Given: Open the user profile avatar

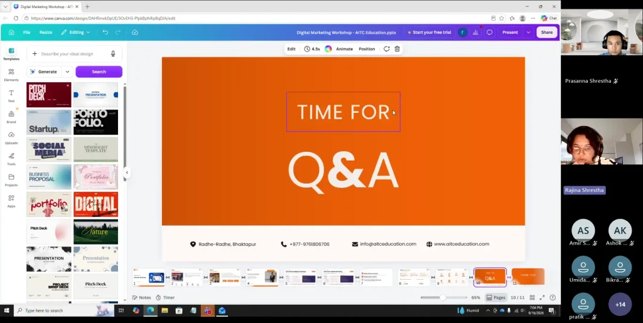Looking at the screenshot, I should point(462,33).
